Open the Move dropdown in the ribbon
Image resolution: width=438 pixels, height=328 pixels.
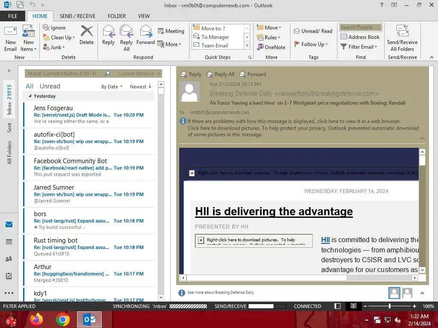click(x=269, y=28)
